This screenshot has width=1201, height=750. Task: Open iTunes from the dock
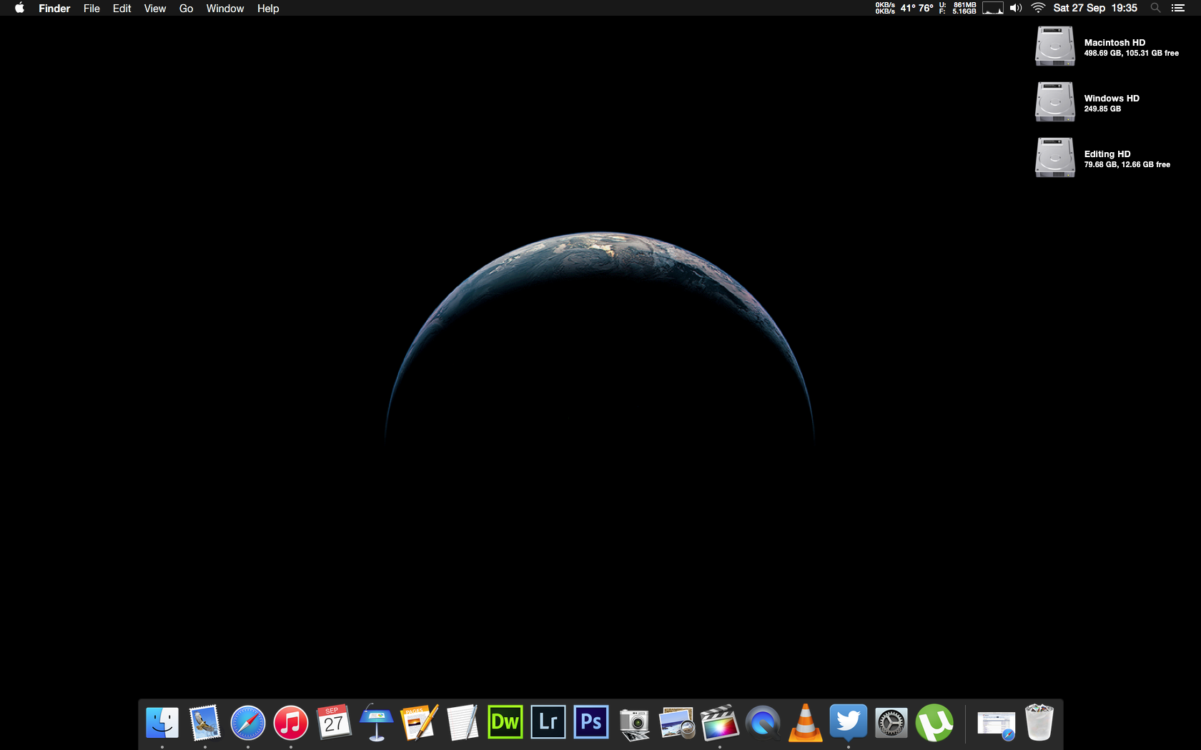click(291, 723)
